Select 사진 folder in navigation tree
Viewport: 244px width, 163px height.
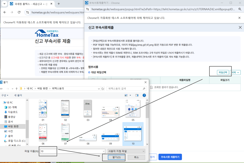pyautogui.click(x=9, y=131)
